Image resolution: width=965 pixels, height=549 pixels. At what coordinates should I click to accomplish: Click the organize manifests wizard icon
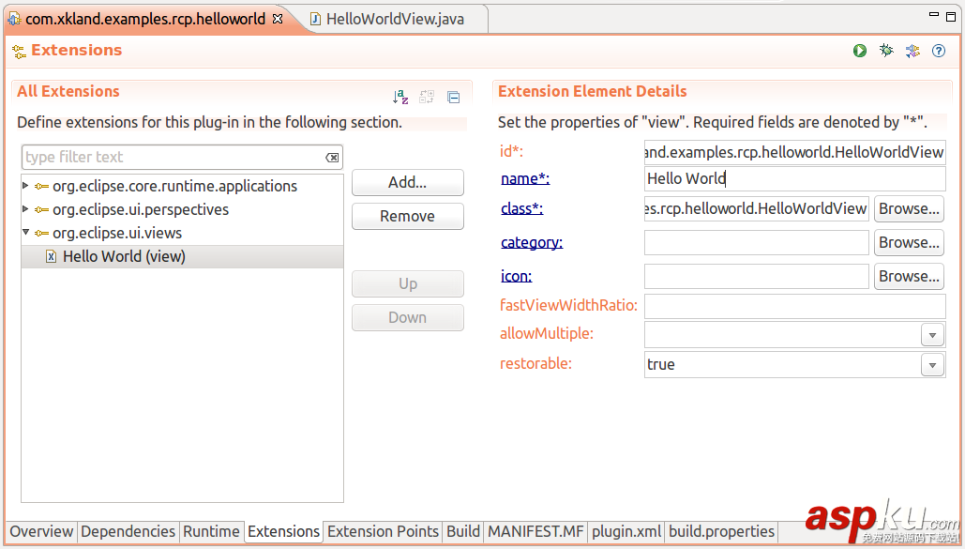coord(912,51)
